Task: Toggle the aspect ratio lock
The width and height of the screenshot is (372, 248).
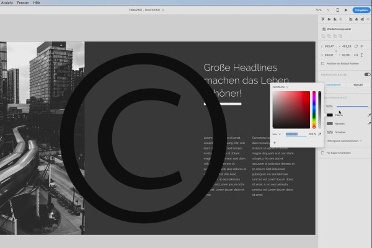Action: coord(336,51)
